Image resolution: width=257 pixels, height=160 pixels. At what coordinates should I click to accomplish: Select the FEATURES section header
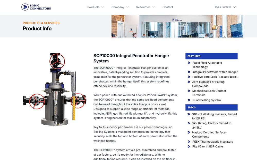(211, 56)
